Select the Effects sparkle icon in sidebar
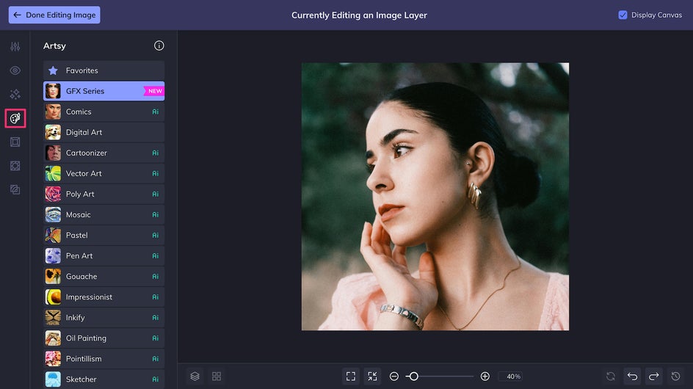This screenshot has height=389, width=693. 15,94
